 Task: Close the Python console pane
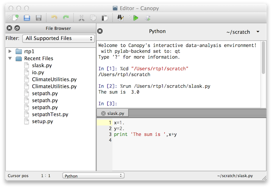[x=100, y=31]
